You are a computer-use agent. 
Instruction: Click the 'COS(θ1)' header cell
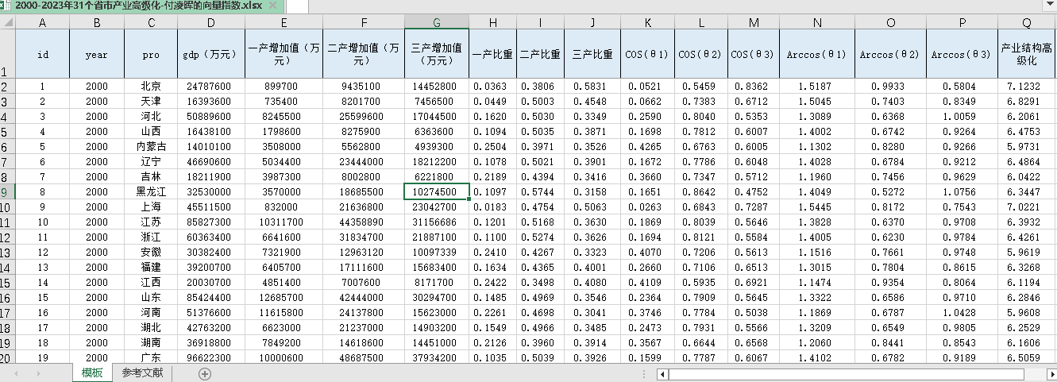(647, 54)
